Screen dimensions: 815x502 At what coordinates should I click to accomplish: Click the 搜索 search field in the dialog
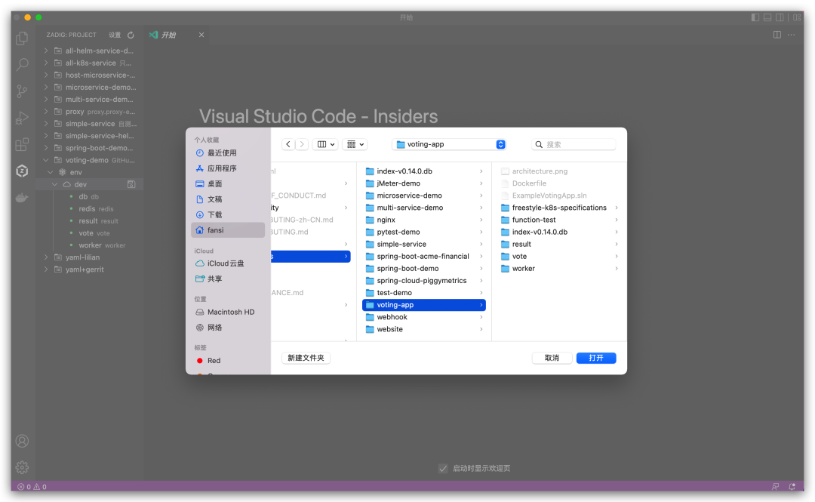[x=574, y=143]
